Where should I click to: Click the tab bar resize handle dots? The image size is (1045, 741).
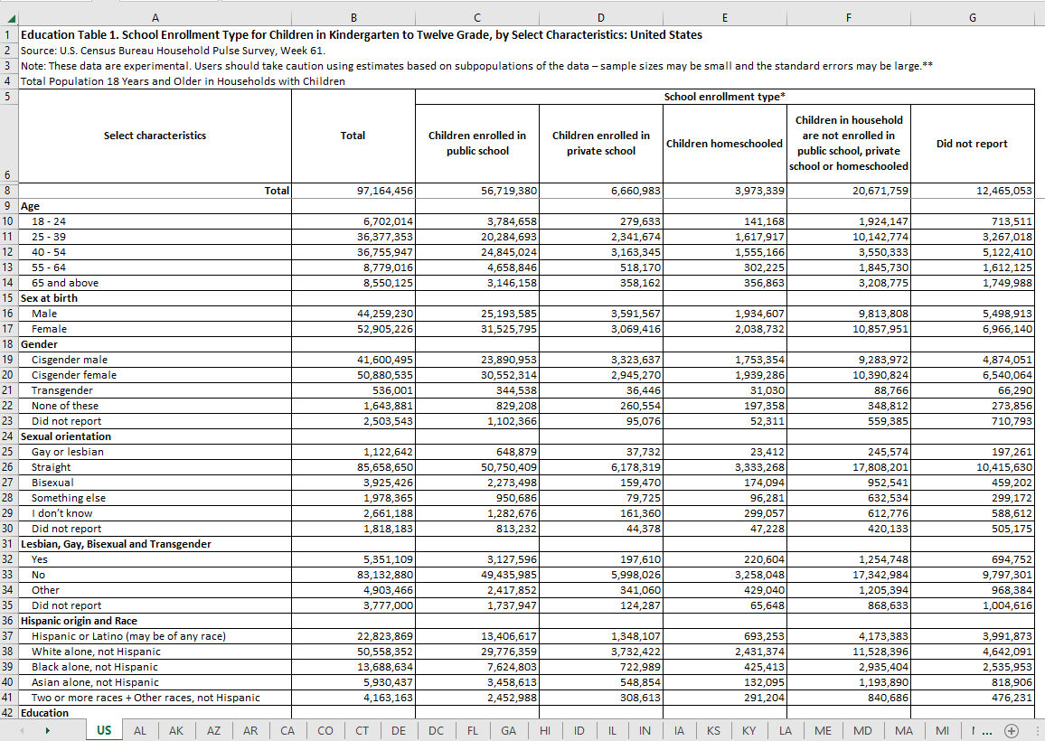(x=1036, y=730)
